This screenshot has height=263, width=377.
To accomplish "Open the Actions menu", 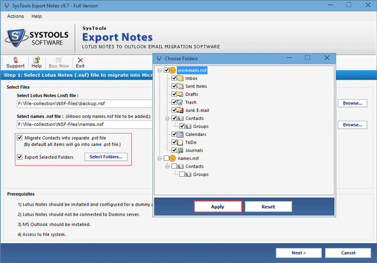I will click(x=15, y=16).
